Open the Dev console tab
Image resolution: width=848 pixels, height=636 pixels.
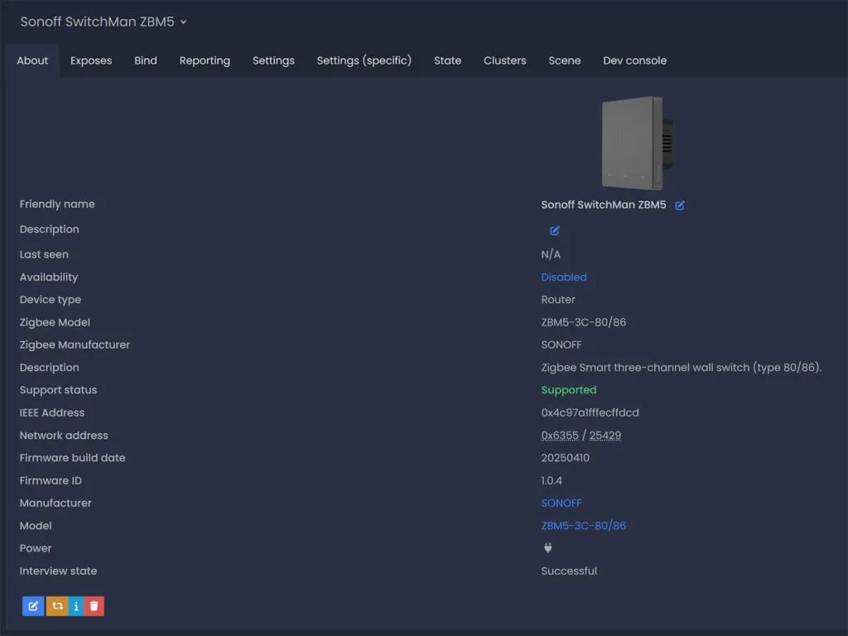tap(634, 60)
